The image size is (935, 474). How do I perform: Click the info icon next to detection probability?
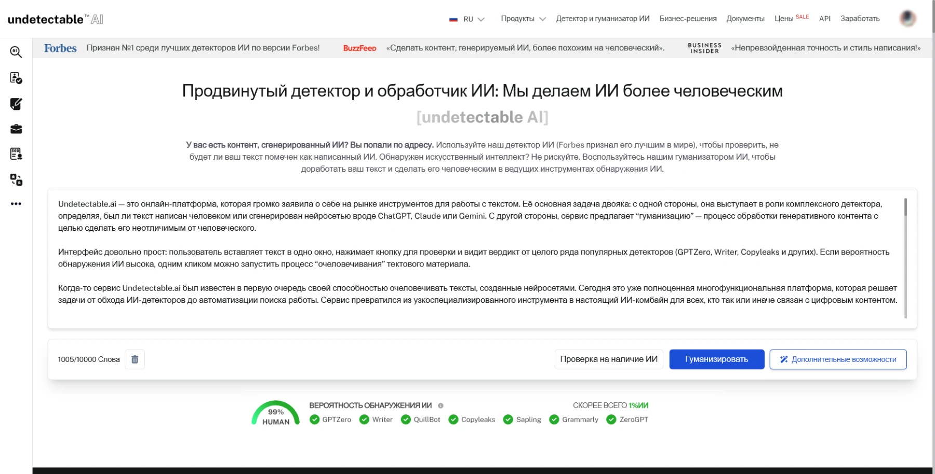tap(441, 406)
